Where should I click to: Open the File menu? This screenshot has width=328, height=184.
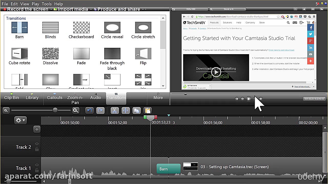5,4
